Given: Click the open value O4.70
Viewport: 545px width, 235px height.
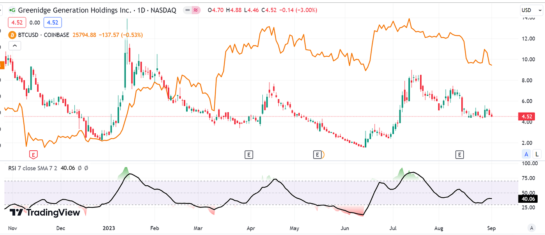Looking at the screenshot, I should pyautogui.click(x=215, y=10).
